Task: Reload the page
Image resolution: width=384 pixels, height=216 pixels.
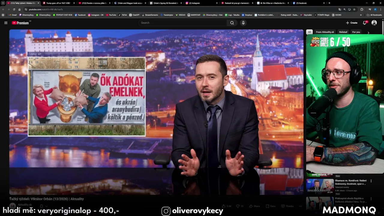Action: point(14,9)
